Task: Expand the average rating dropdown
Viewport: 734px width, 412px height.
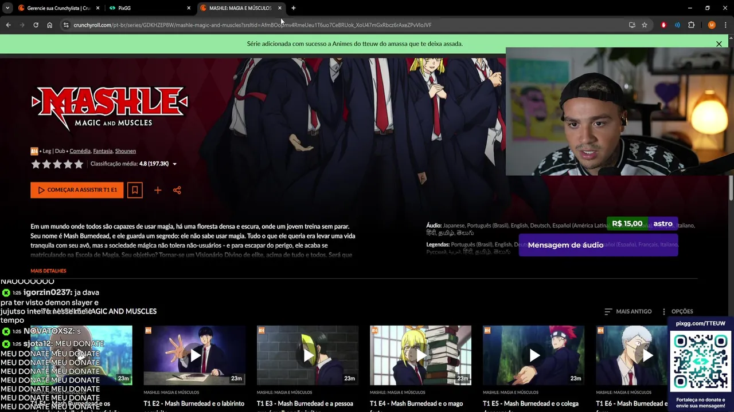Action: (174, 164)
